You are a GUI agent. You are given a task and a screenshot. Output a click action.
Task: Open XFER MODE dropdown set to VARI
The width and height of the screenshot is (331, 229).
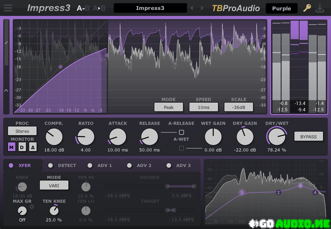[54, 185]
